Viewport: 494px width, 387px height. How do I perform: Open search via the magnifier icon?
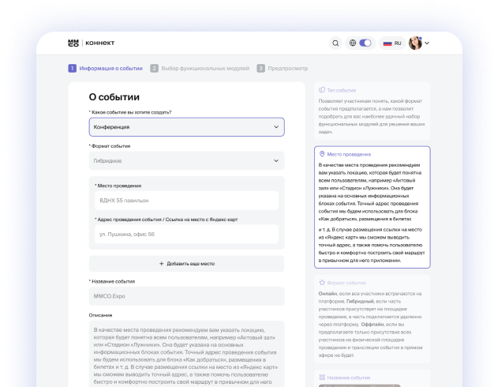(x=335, y=43)
